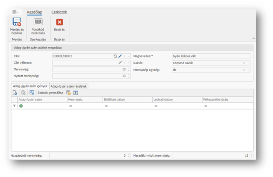Screen dimensions: 273x177
Task: Collapse the ribbon with the chevron arrow
Action: coord(253,38)
